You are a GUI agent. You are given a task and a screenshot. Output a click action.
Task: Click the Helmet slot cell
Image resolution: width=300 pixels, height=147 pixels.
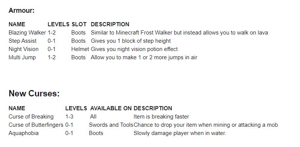[x=80, y=49]
